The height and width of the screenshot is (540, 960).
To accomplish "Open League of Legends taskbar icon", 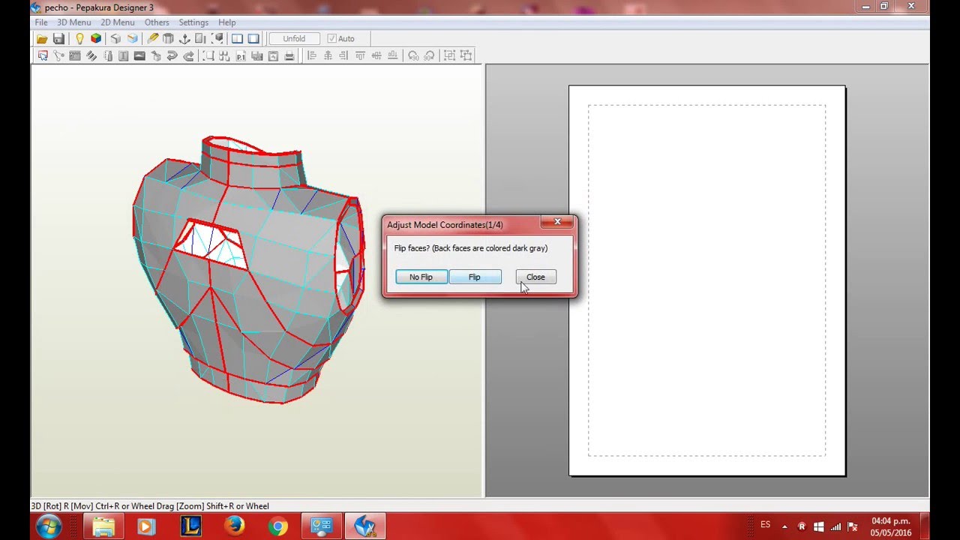I will pos(190,526).
